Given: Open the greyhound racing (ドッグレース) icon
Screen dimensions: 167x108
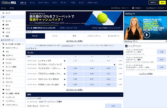Looking at the screenshot, I should click(x=3, y=97).
